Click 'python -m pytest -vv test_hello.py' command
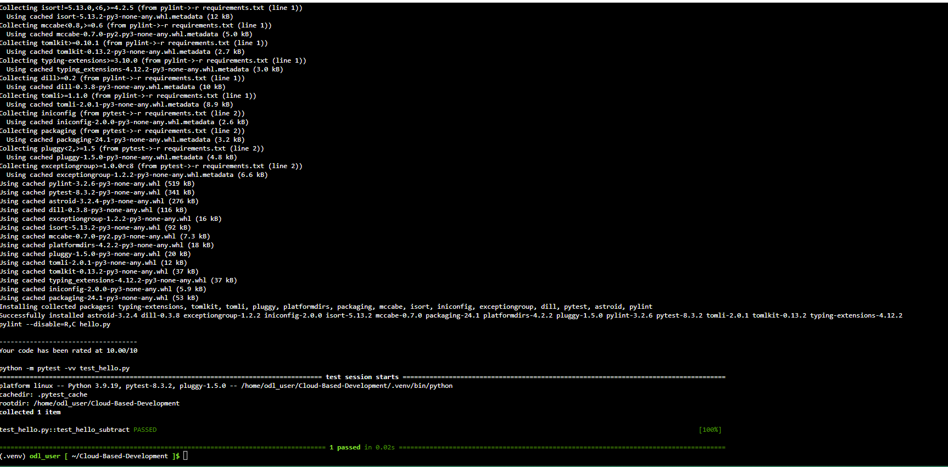 pyautogui.click(x=65, y=368)
